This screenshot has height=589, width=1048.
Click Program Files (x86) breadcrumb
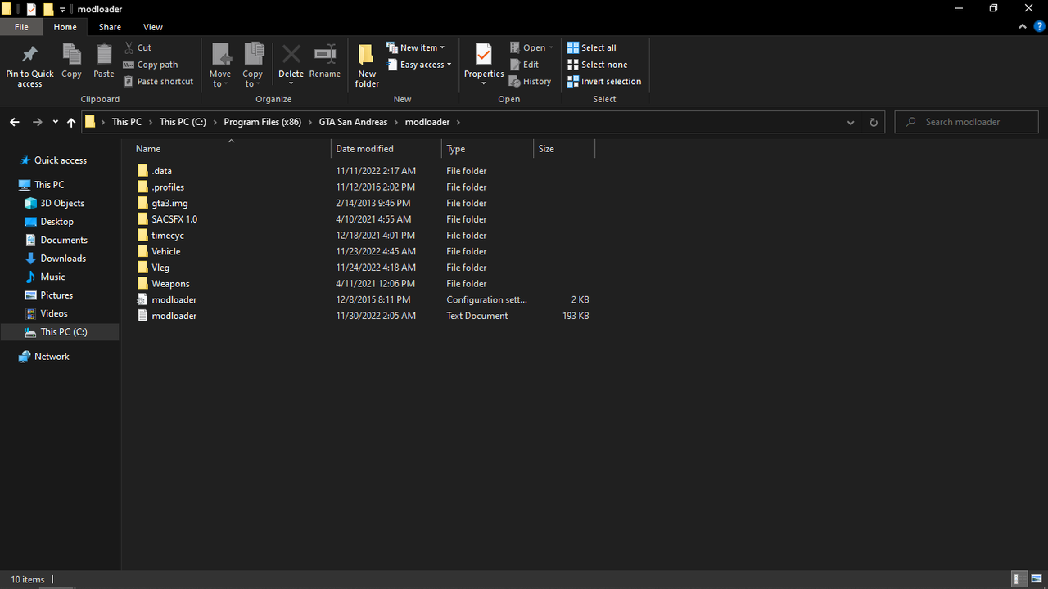(x=262, y=122)
